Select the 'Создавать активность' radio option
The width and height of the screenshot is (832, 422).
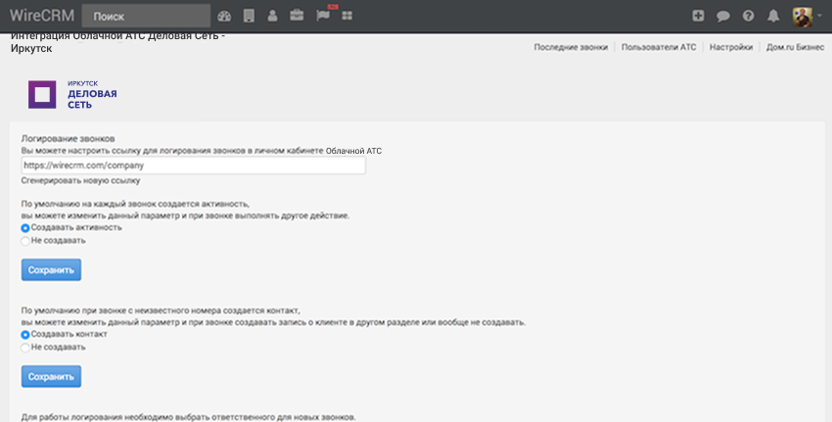pyautogui.click(x=25, y=227)
